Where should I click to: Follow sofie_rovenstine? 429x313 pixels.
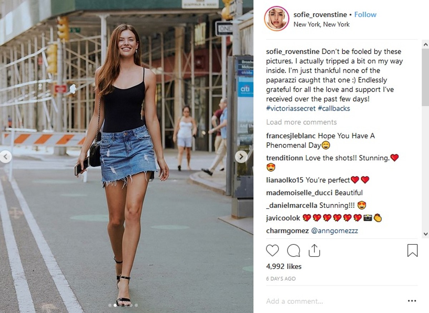[x=365, y=15]
